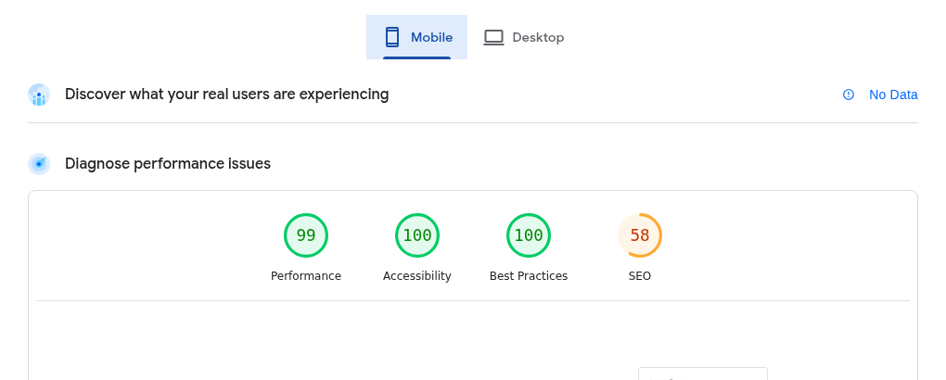Open the No Data link
The image size is (946, 380).
click(x=893, y=95)
